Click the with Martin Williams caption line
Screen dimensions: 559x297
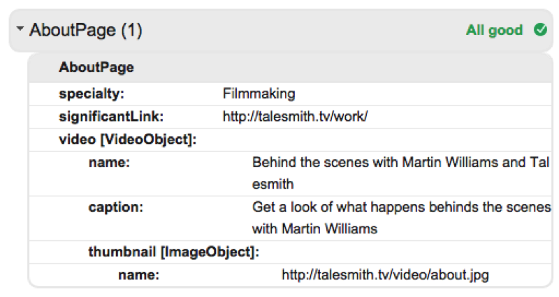(314, 229)
